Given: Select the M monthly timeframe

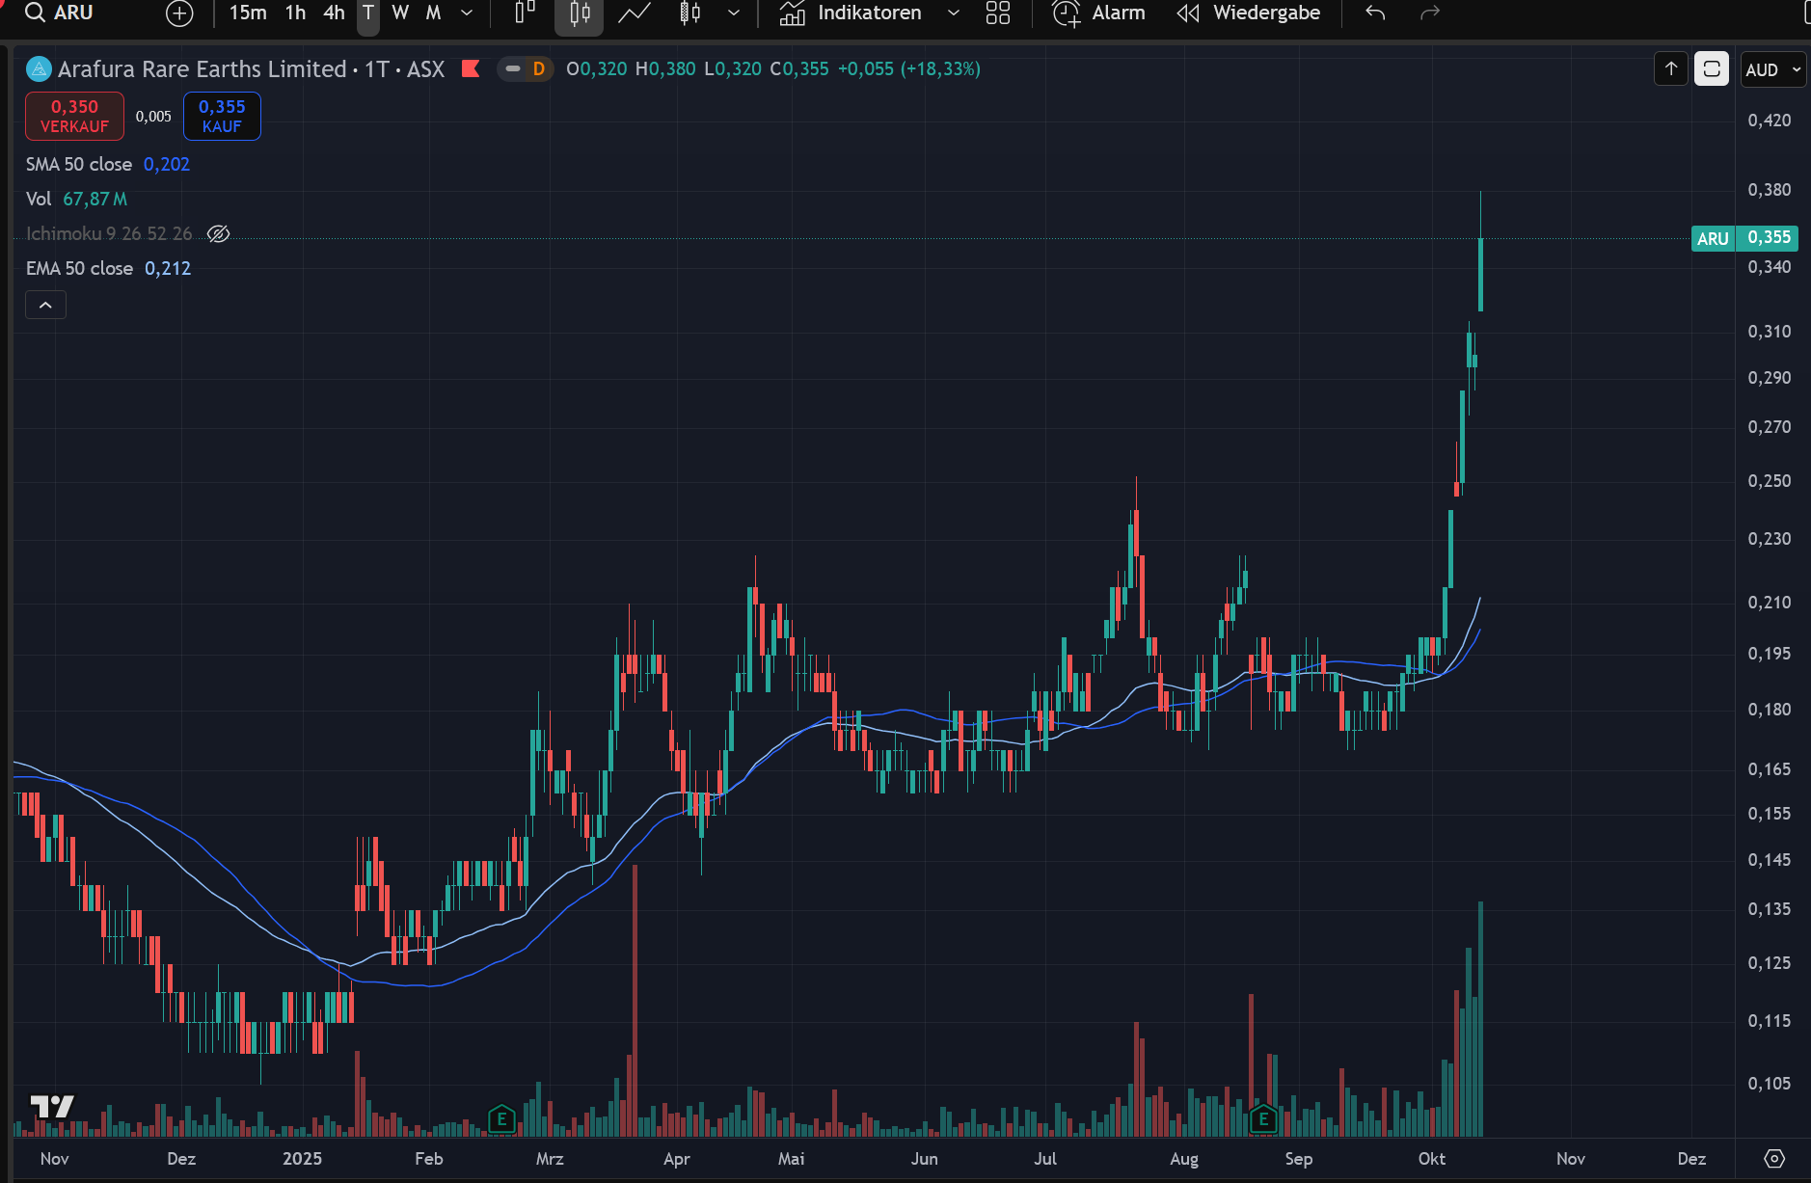Looking at the screenshot, I should (433, 13).
